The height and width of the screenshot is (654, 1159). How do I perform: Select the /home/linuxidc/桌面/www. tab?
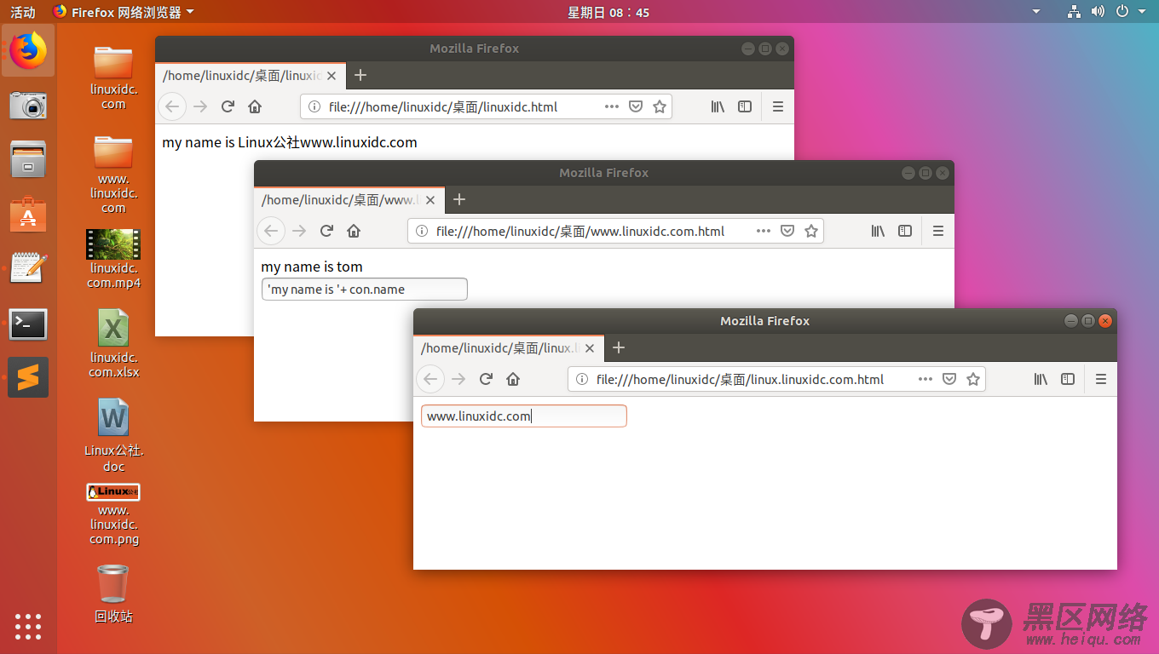[349, 199]
